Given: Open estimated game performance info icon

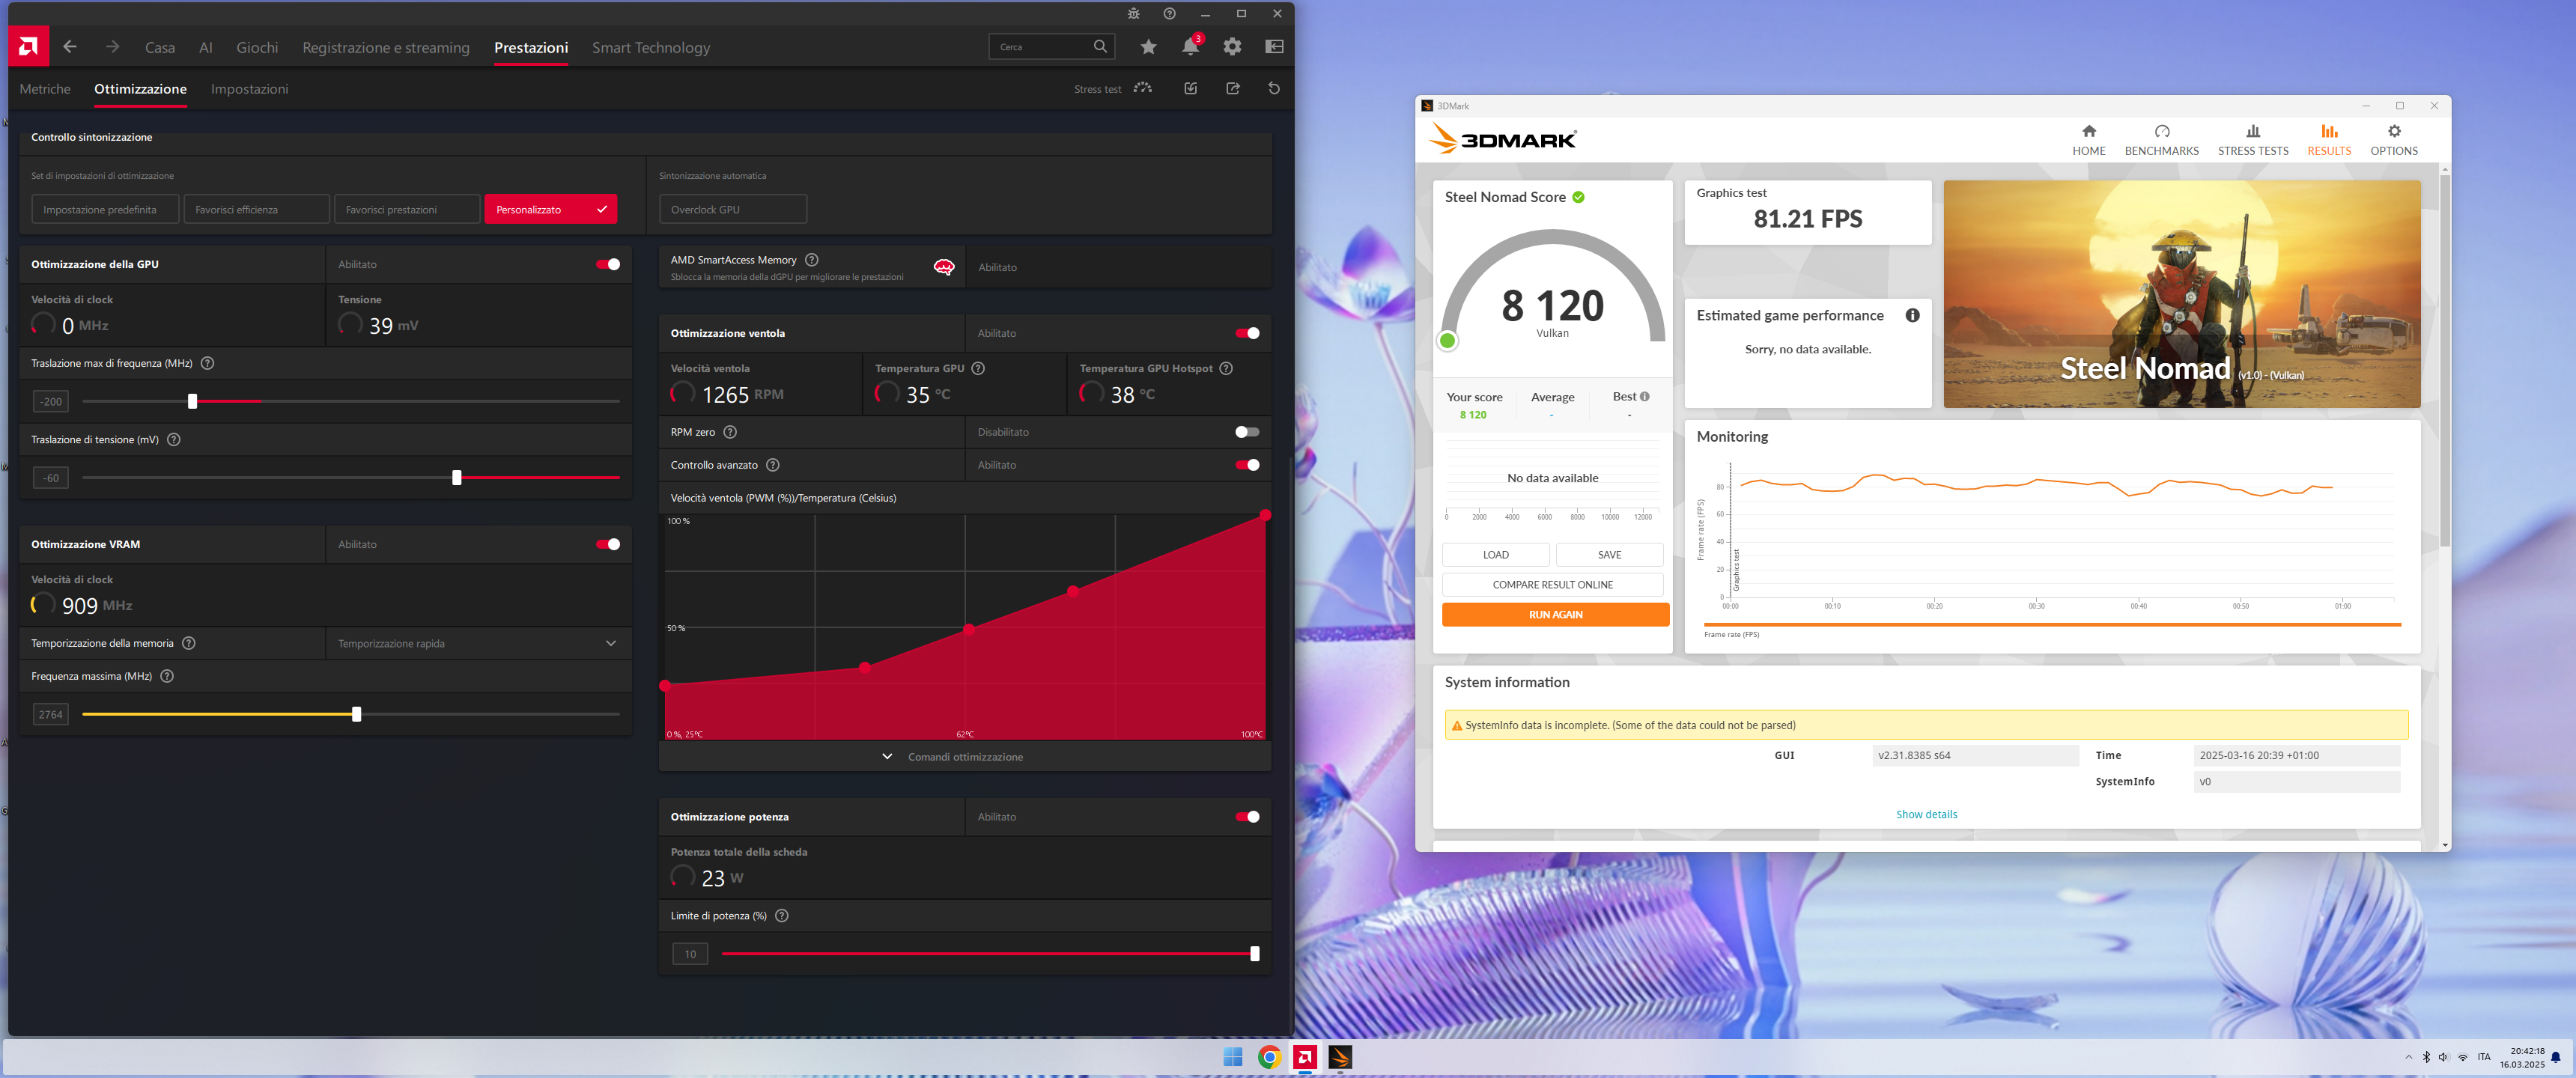Looking at the screenshot, I should pyautogui.click(x=1912, y=315).
